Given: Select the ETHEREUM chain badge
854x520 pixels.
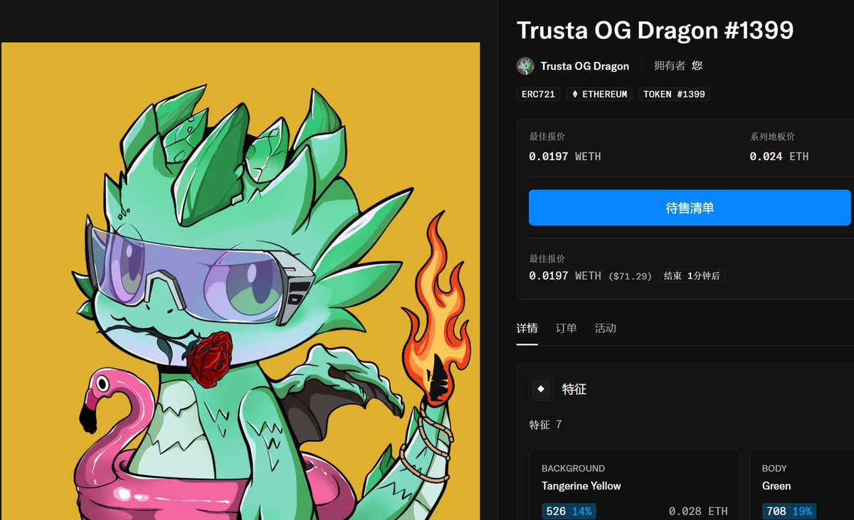Looking at the screenshot, I should coord(599,94).
